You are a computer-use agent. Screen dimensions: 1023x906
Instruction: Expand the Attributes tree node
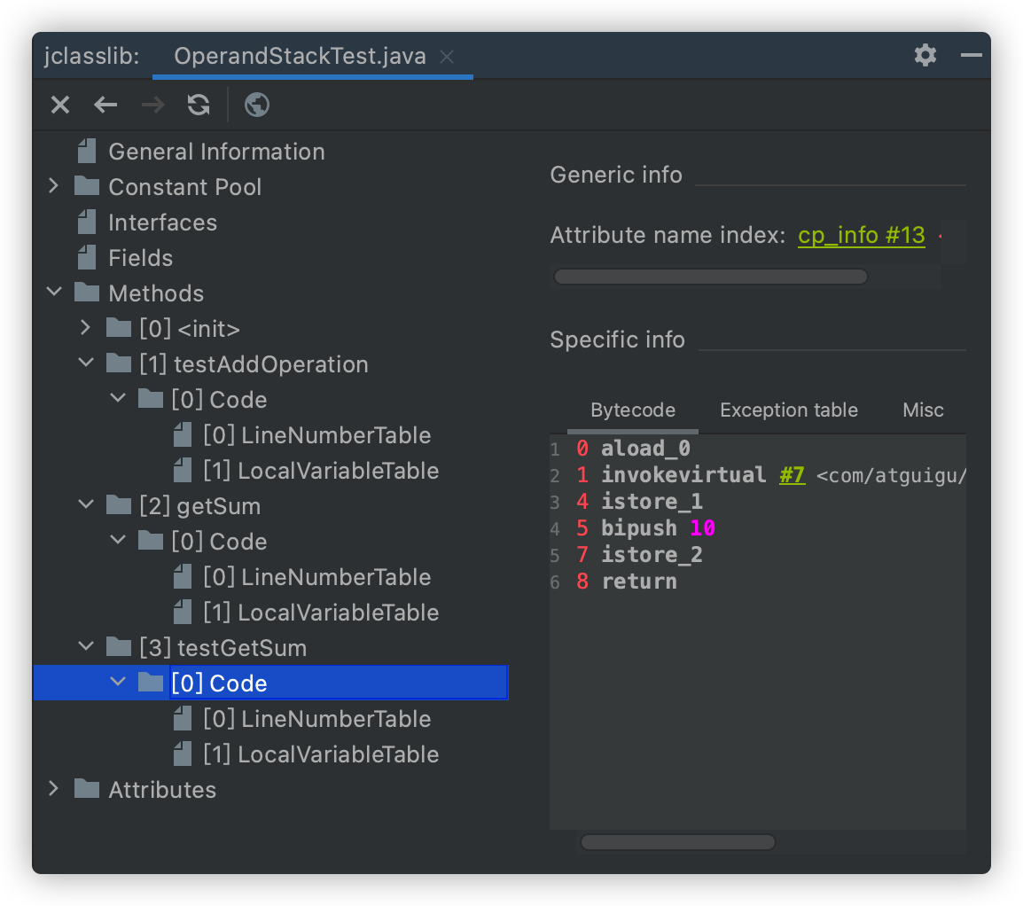click(x=53, y=789)
